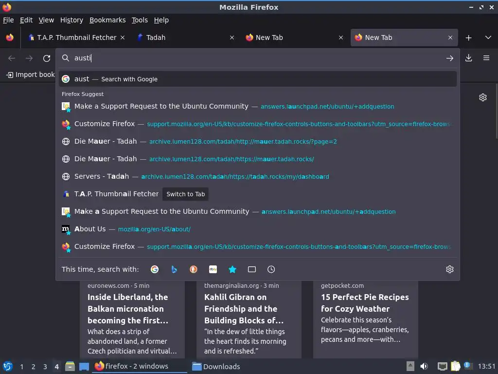Search this time with Google icon
498x374 pixels.
[155, 269]
